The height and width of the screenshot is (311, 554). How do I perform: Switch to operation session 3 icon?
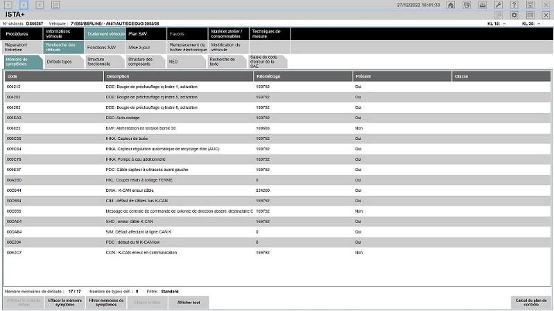tap(40, 5)
